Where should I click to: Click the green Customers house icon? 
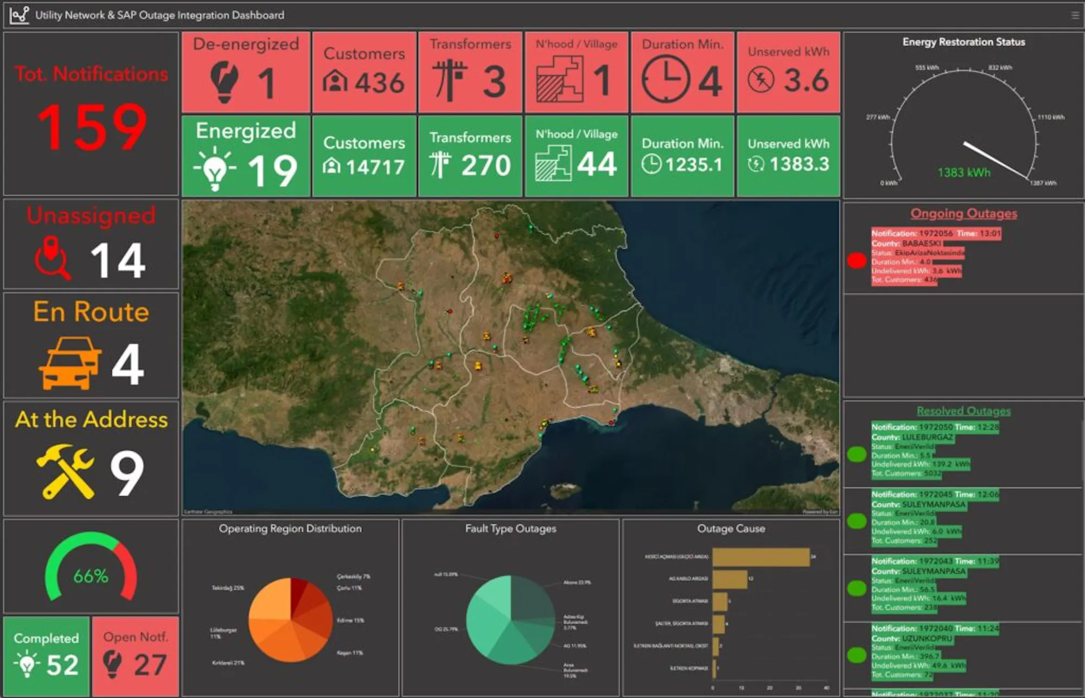[332, 166]
